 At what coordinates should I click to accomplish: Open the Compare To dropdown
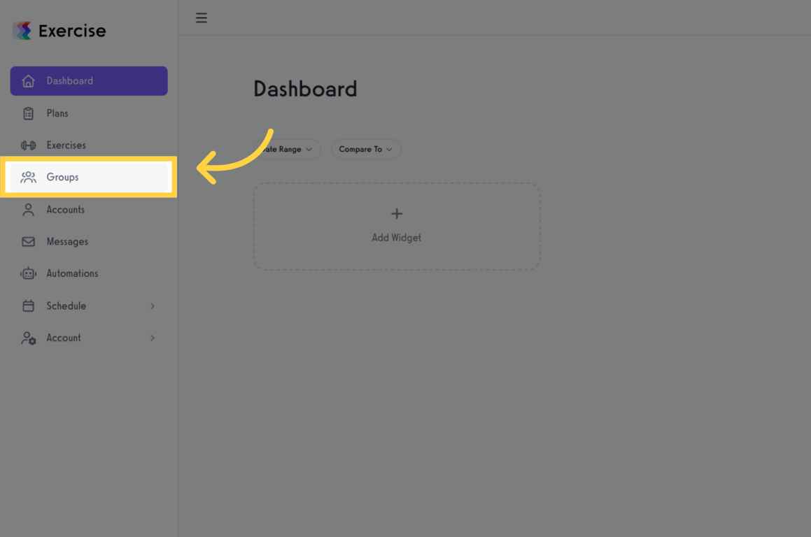coord(366,149)
